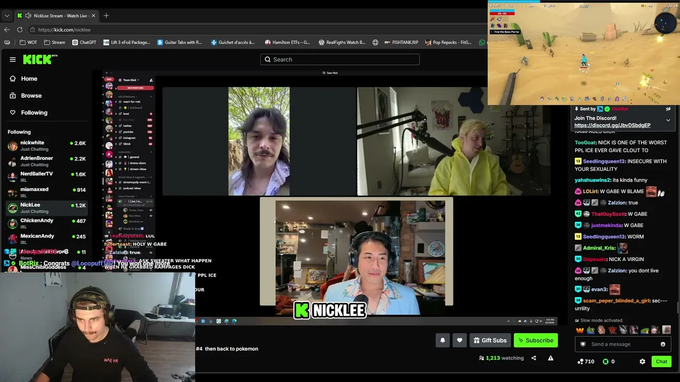Collapse the pinned message chevron

click(x=668, y=120)
